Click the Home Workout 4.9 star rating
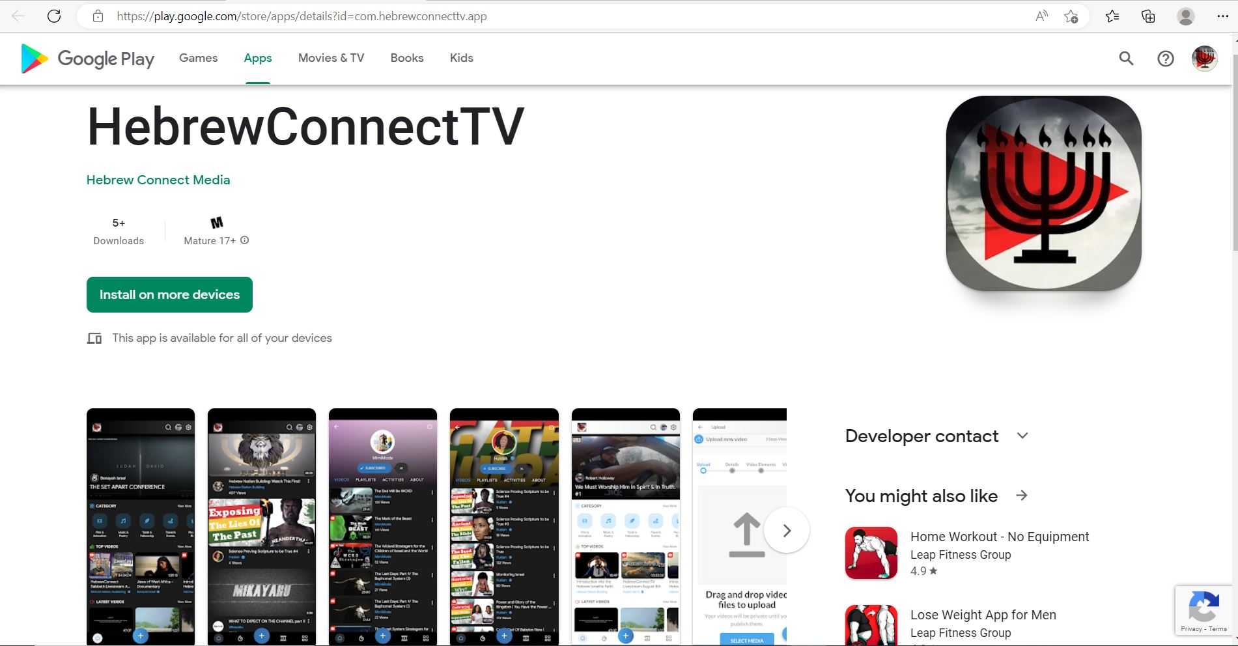The width and height of the screenshot is (1238, 646). pos(924,571)
